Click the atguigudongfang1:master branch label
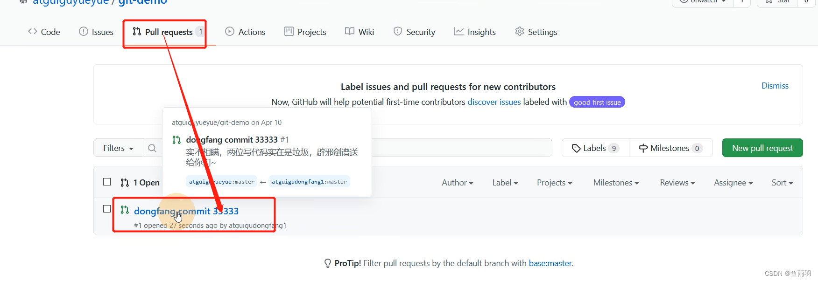The height and width of the screenshot is (281, 818). tap(309, 182)
